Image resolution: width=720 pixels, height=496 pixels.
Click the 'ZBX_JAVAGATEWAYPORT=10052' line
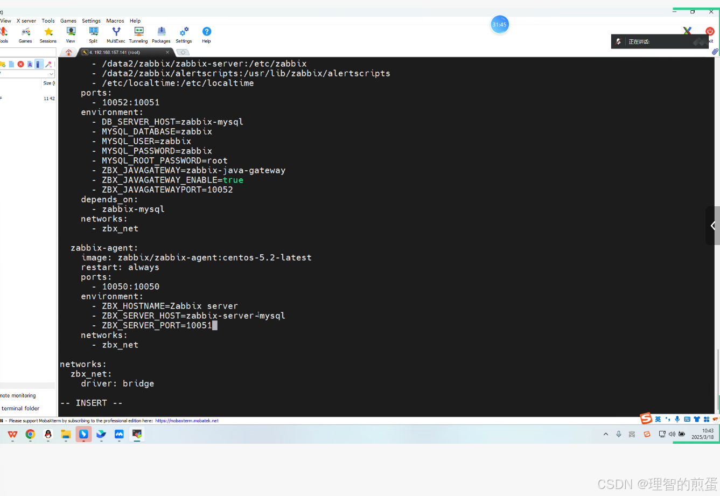point(167,190)
